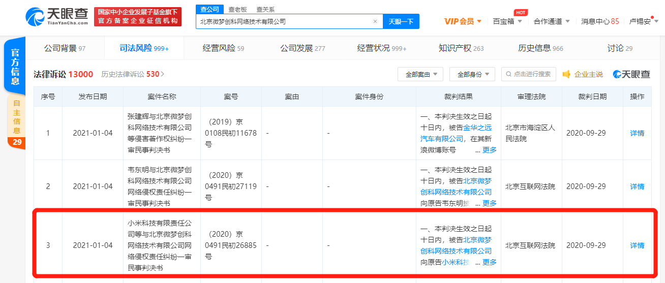
Task: Open the 经营风险 tab
Action: click(x=223, y=48)
